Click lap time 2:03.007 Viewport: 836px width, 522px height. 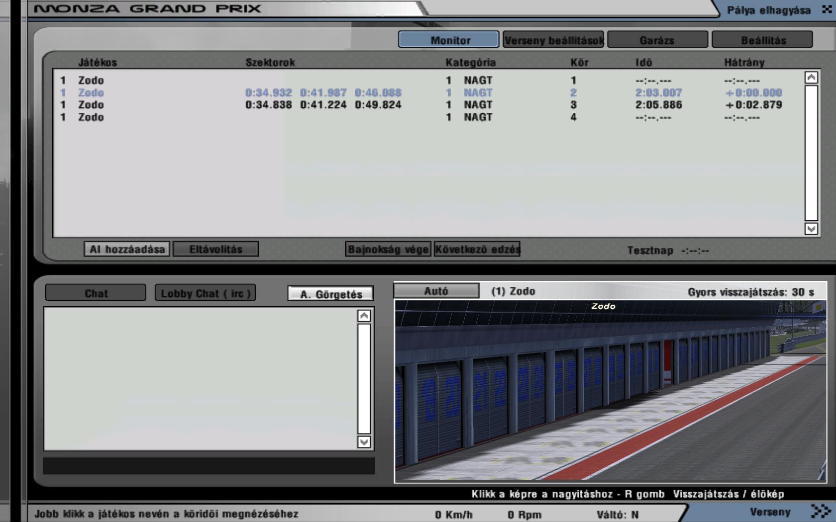(x=658, y=92)
